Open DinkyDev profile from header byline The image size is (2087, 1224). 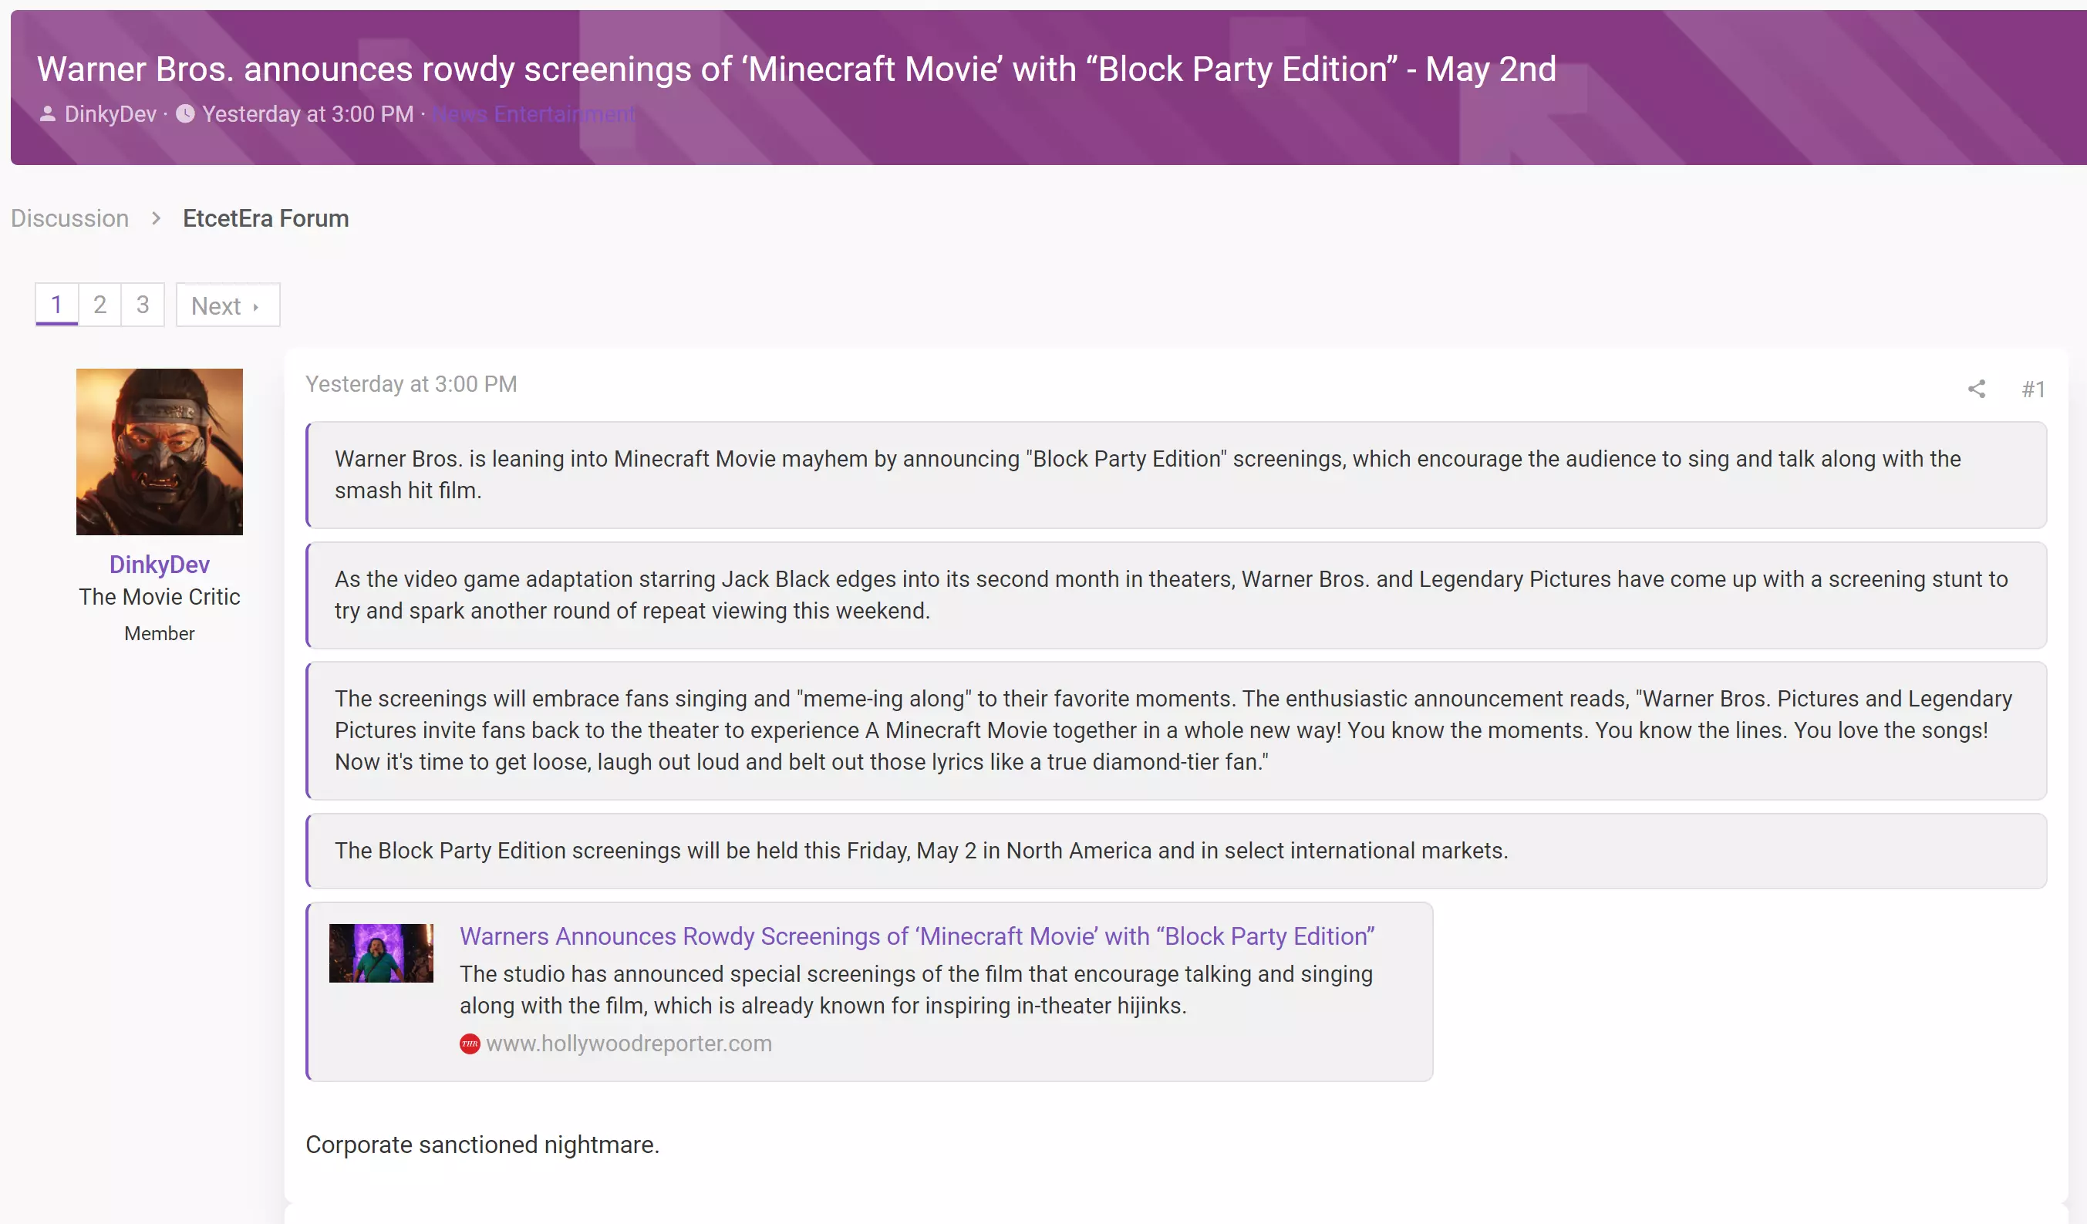click(x=110, y=113)
